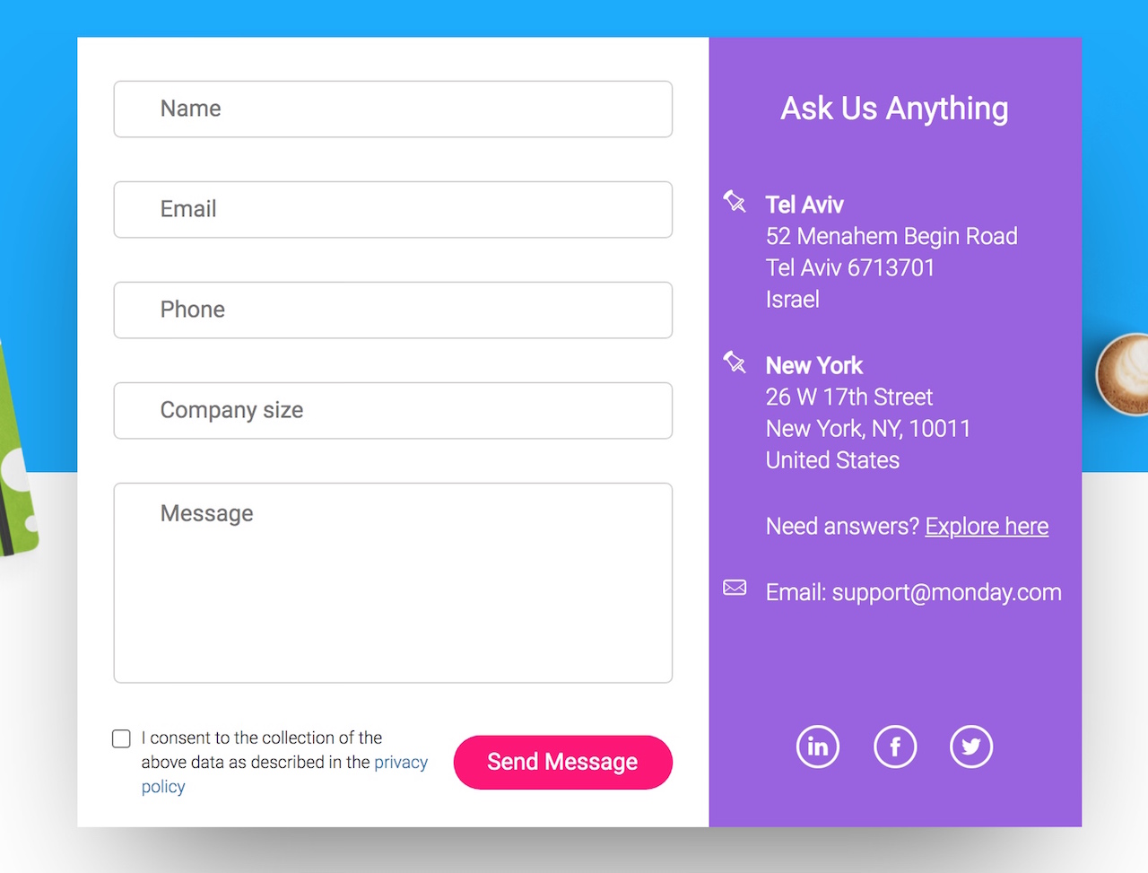This screenshot has height=873, width=1148.
Task: Open the Explore here link
Action: pos(987,527)
